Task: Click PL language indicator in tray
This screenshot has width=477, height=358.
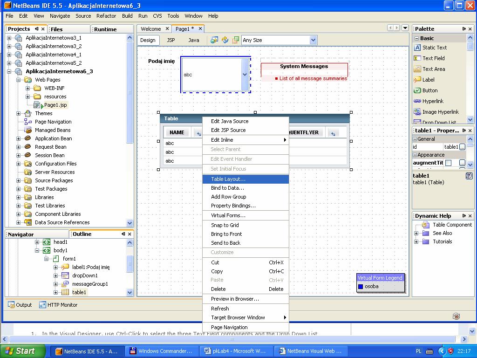Action: pos(419,351)
